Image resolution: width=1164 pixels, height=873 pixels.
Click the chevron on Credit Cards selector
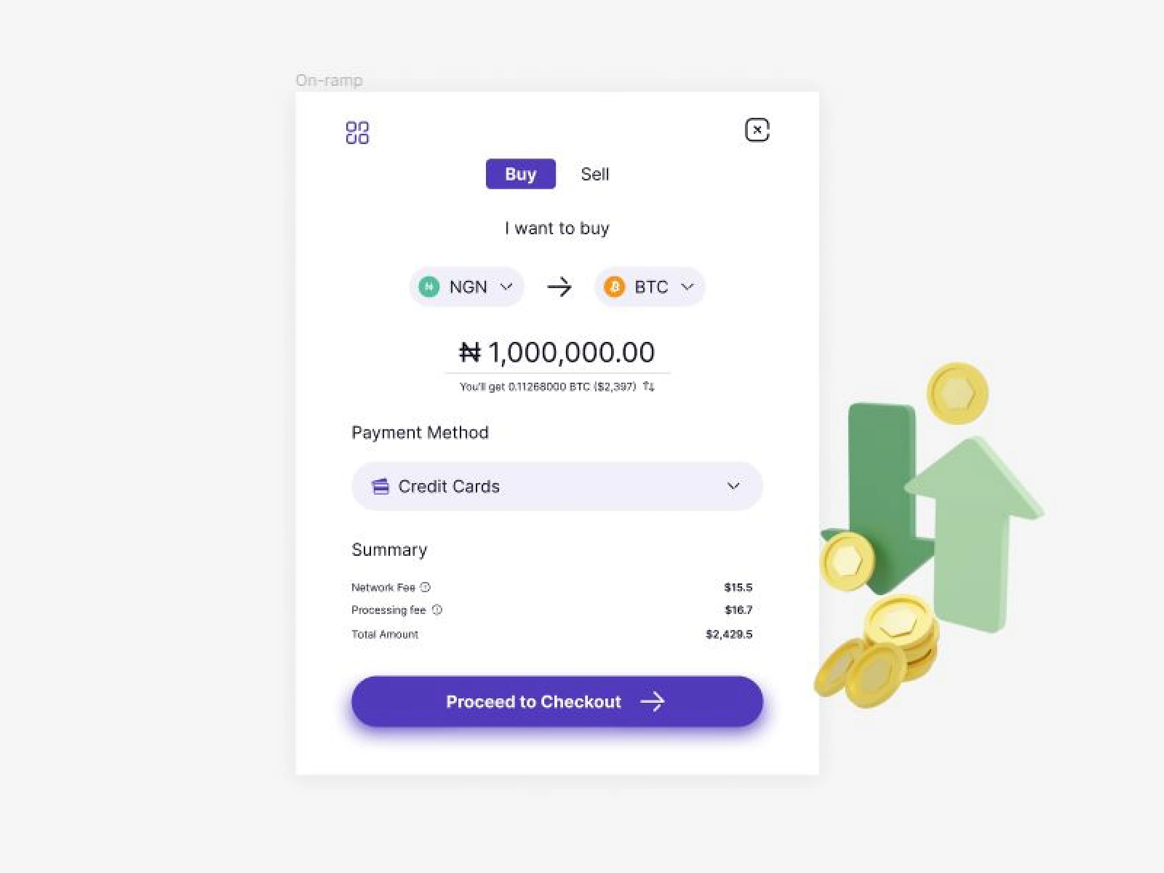click(733, 485)
